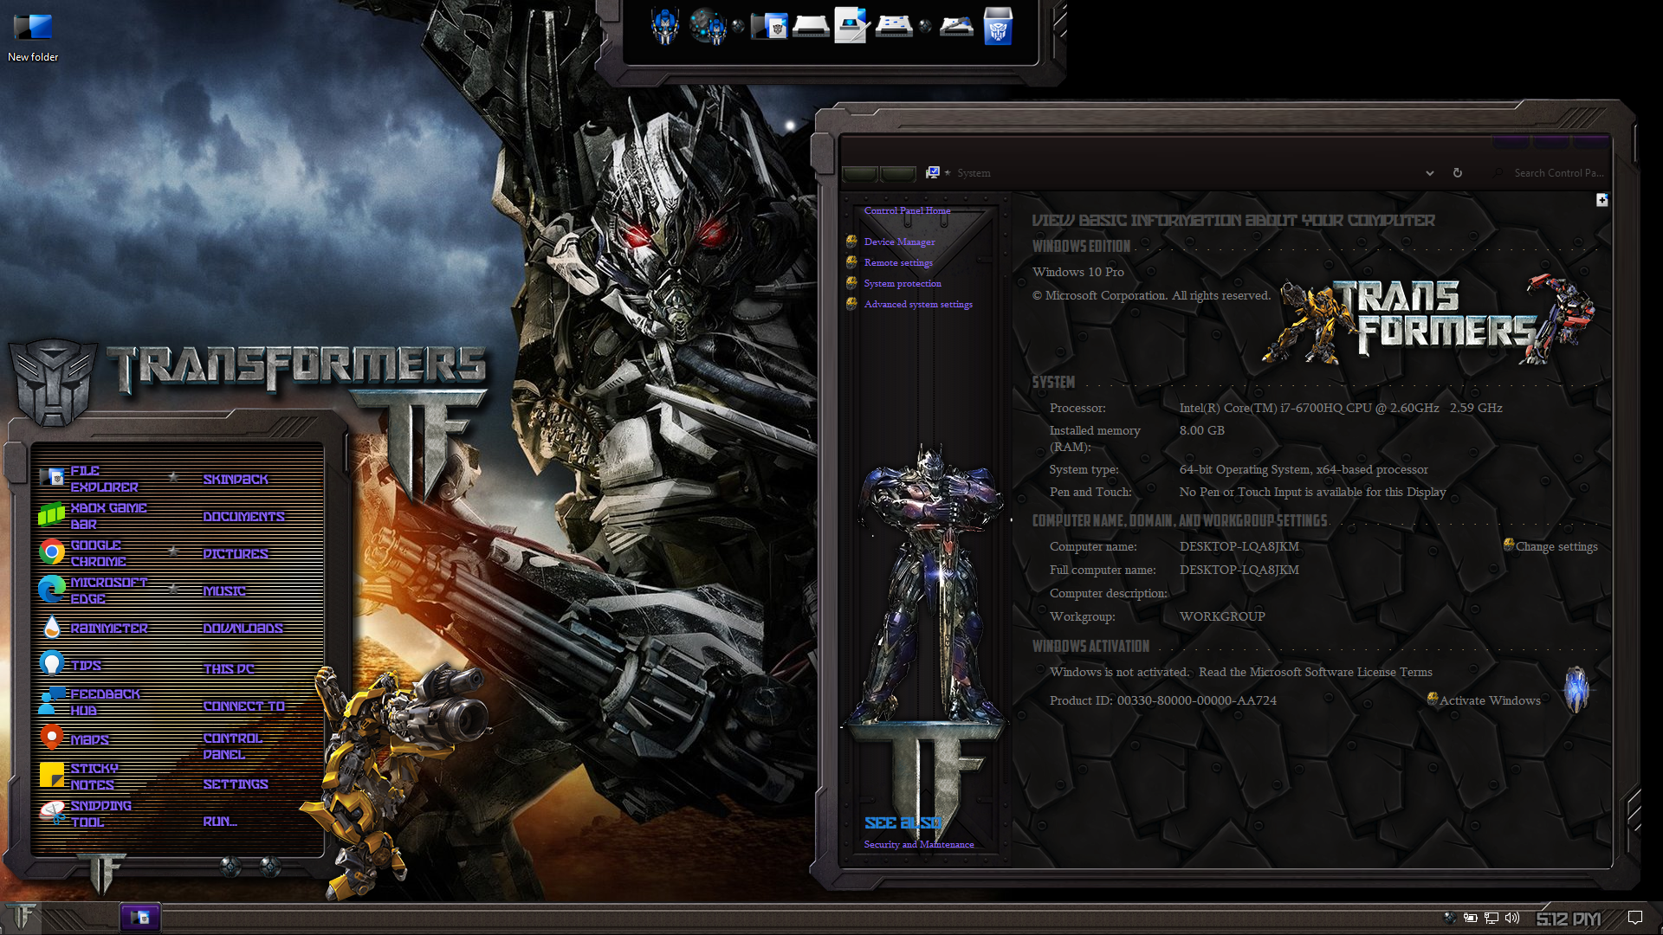This screenshot has height=935, width=1663.
Task: Click Activate Windows link
Action: (1489, 701)
